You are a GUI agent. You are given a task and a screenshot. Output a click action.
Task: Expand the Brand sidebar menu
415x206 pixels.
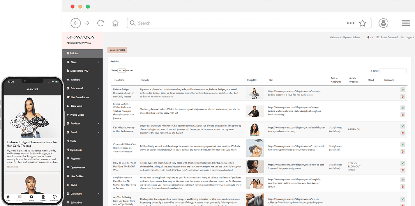82,132
